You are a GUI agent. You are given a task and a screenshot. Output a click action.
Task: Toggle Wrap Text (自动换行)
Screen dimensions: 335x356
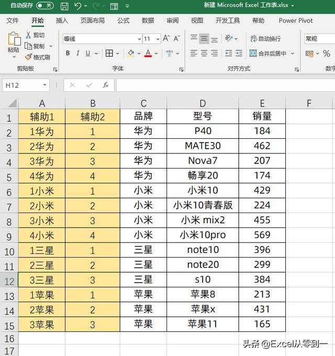pos(265,38)
